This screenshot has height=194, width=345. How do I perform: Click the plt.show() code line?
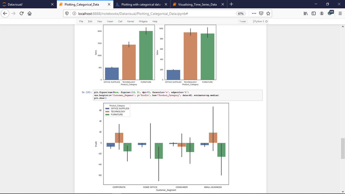(x=100, y=98)
